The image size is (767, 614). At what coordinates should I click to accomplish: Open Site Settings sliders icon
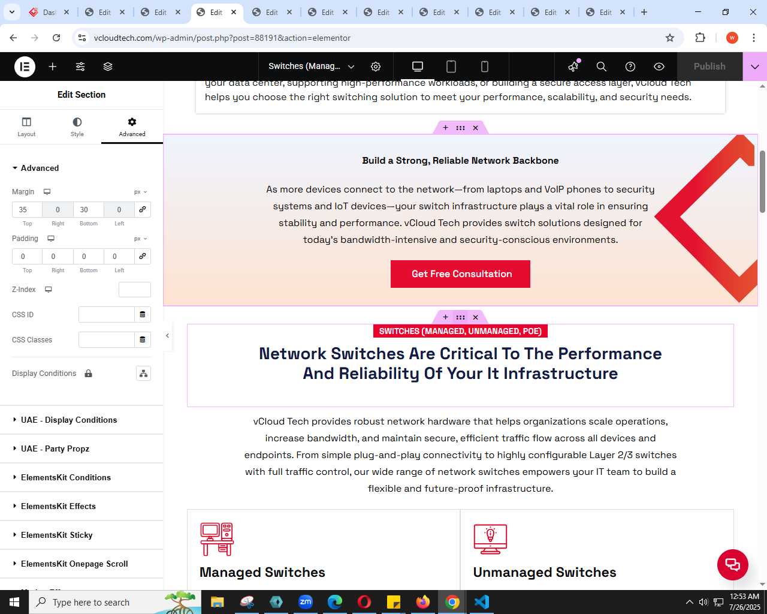80,67
